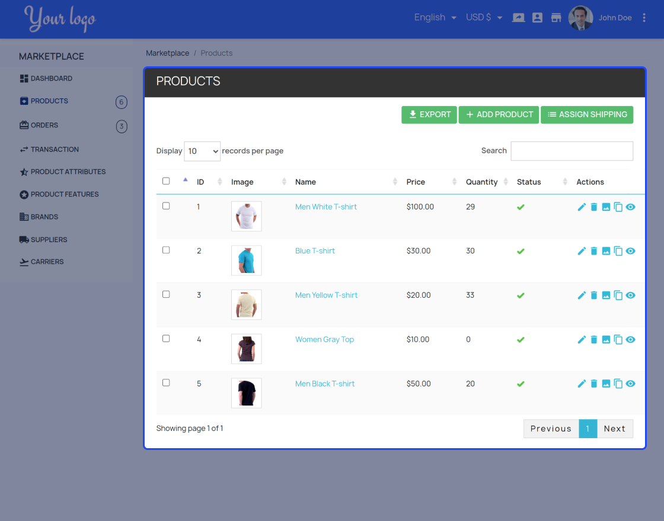Open images for Blue T-shirt
Image resolution: width=664 pixels, height=521 pixels.
[x=606, y=251]
